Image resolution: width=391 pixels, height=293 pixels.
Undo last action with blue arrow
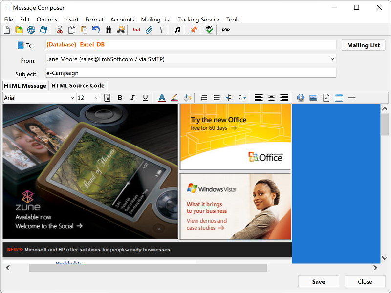pos(96,30)
